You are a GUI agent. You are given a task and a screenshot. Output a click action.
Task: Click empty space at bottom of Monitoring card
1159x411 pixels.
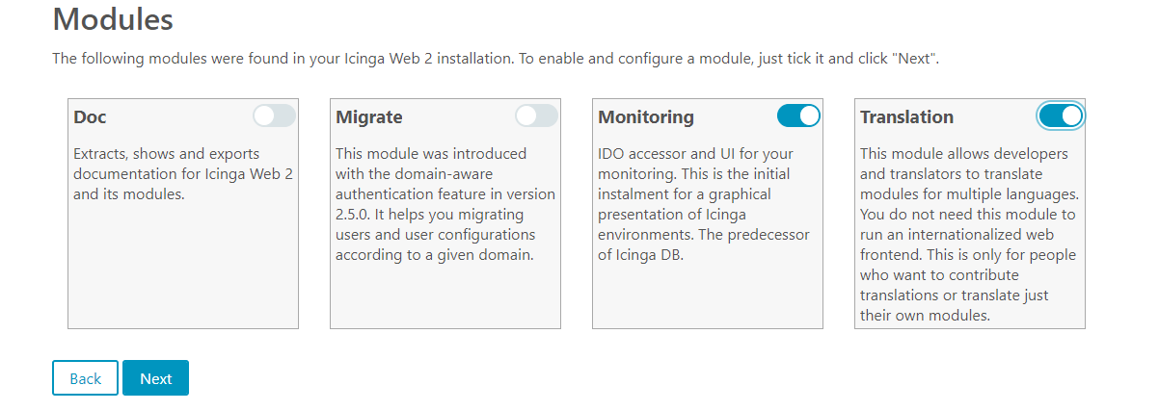point(708,298)
